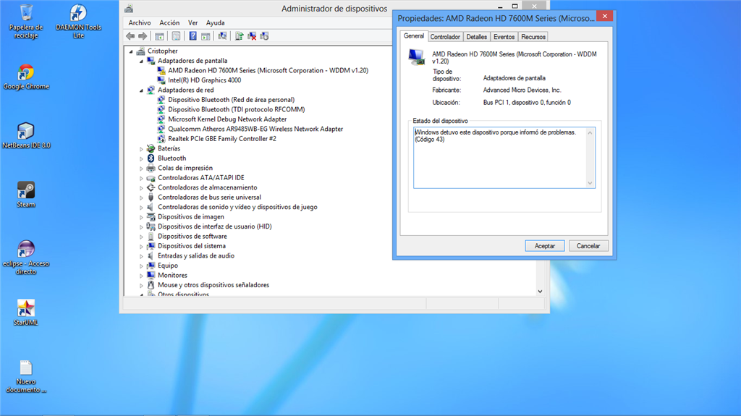Image resolution: width=741 pixels, height=416 pixels.
Task: Switch to the Controlador tab
Action: [x=445, y=37]
